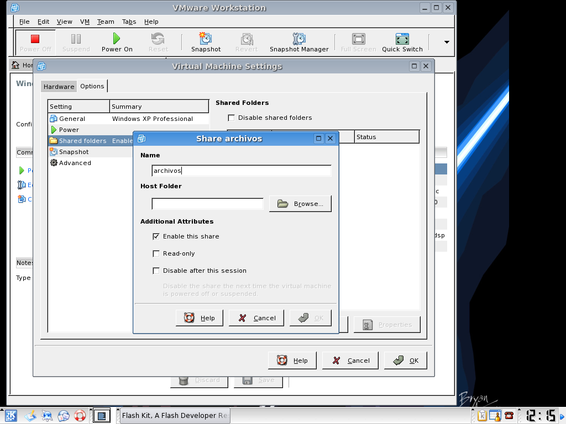
Task: Click Help in Virtual Machine Settings
Action: pos(292,361)
